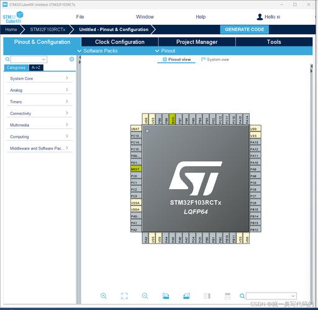Click the pin search field at bottom
The width and height of the screenshot is (318, 310).
point(271,296)
